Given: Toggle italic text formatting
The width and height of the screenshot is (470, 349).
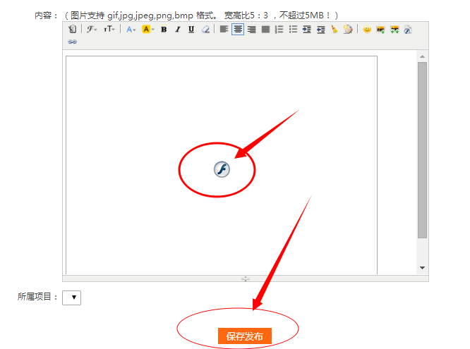Looking at the screenshot, I should [x=177, y=30].
